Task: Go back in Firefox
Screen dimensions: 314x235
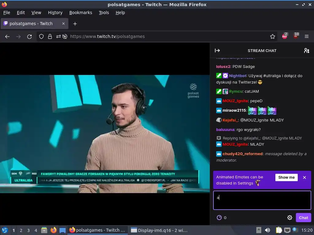Action: (7, 37)
